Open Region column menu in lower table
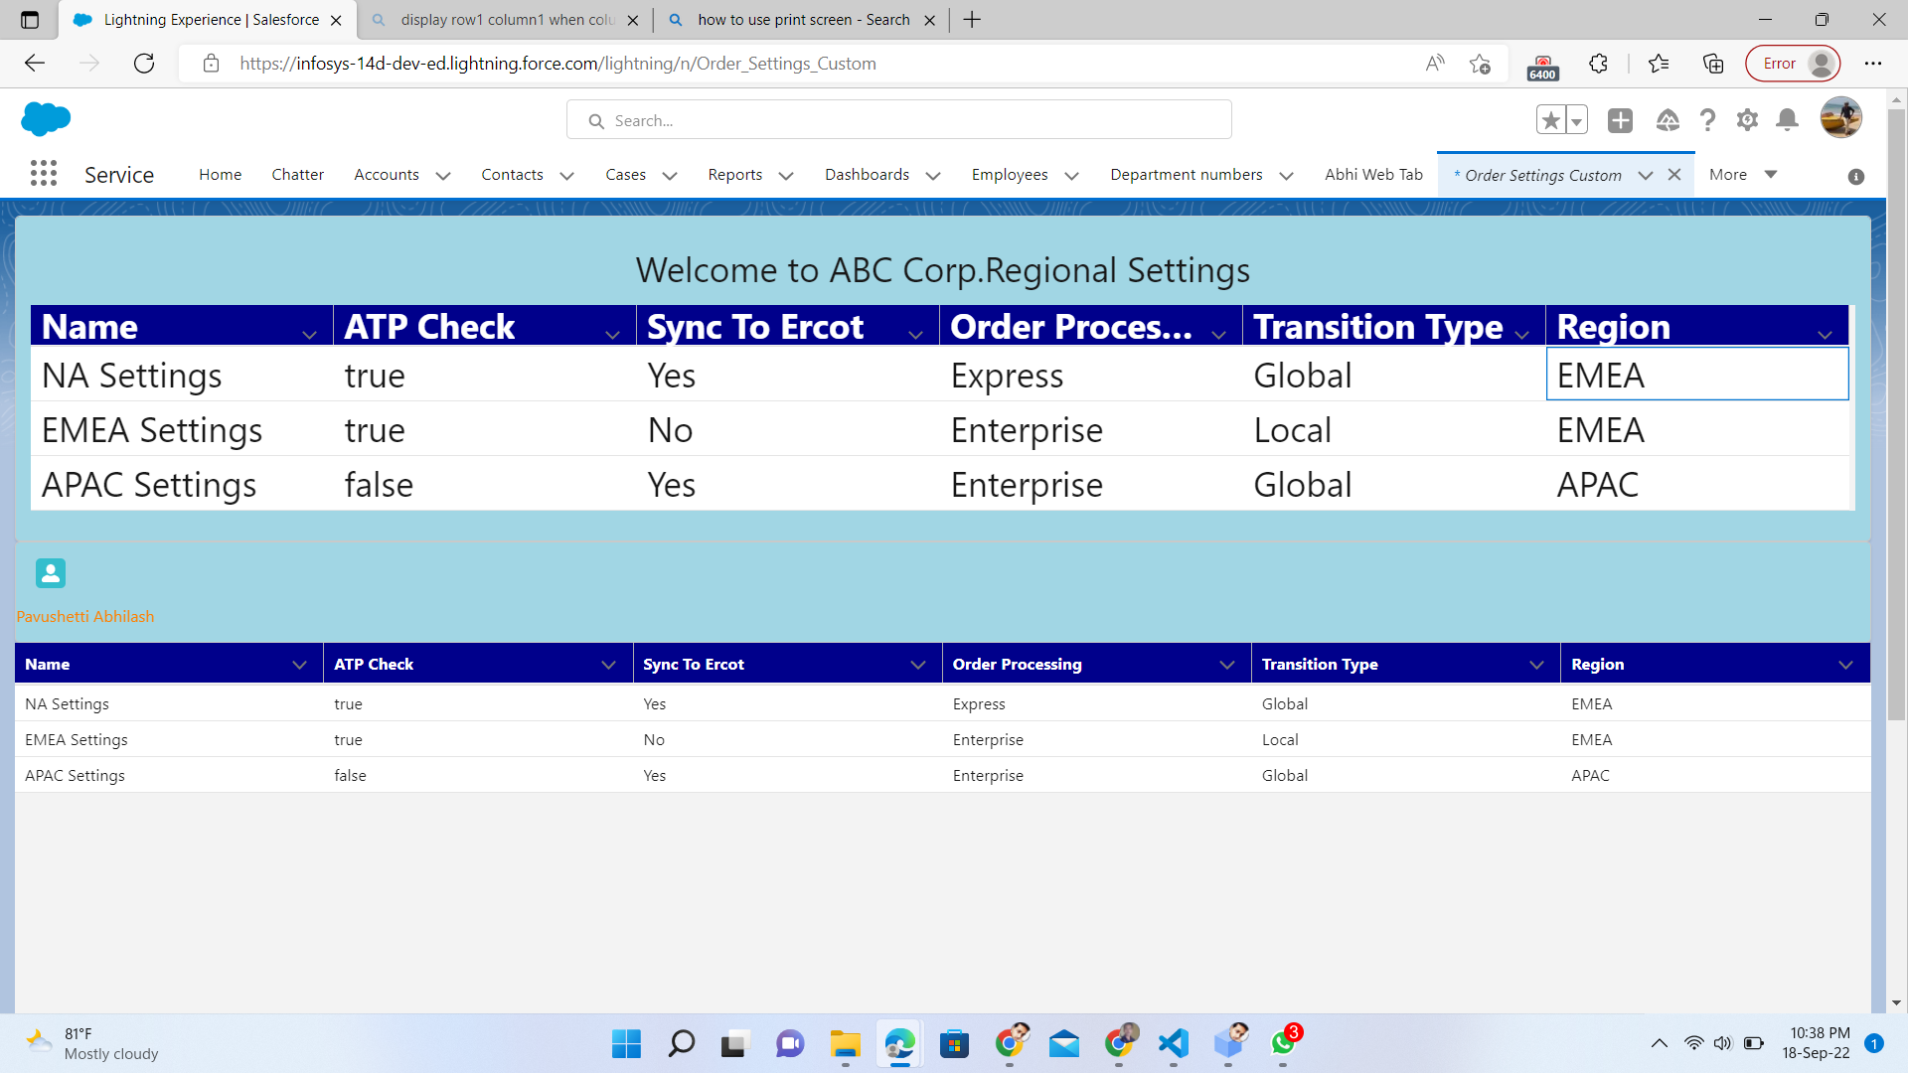The height and width of the screenshot is (1073, 1908). pyautogui.click(x=1845, y=665)
